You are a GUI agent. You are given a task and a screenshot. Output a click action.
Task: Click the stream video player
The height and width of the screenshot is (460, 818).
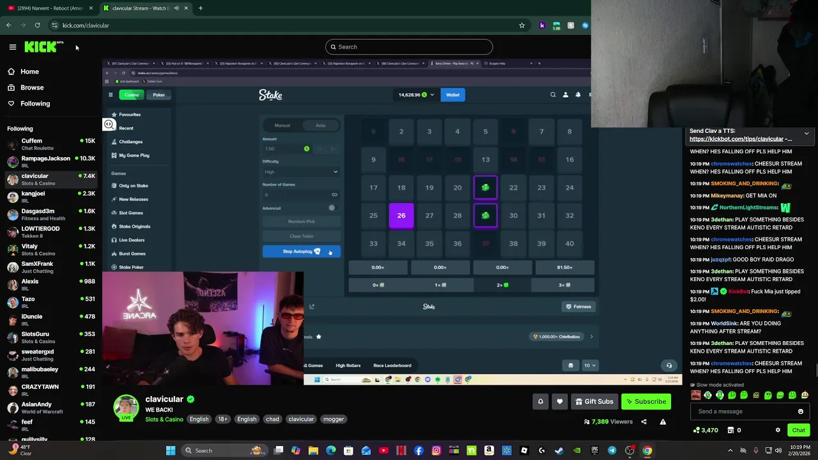click(392, 222)
